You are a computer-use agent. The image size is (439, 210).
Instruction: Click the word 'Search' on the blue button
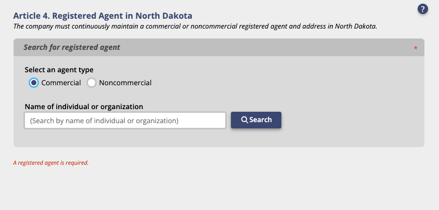[261, 120]
